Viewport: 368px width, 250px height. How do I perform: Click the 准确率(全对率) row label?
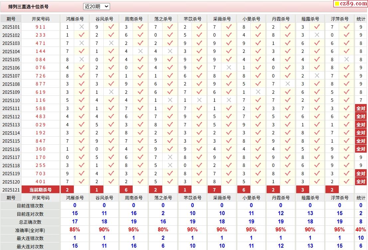pos(30,230)
